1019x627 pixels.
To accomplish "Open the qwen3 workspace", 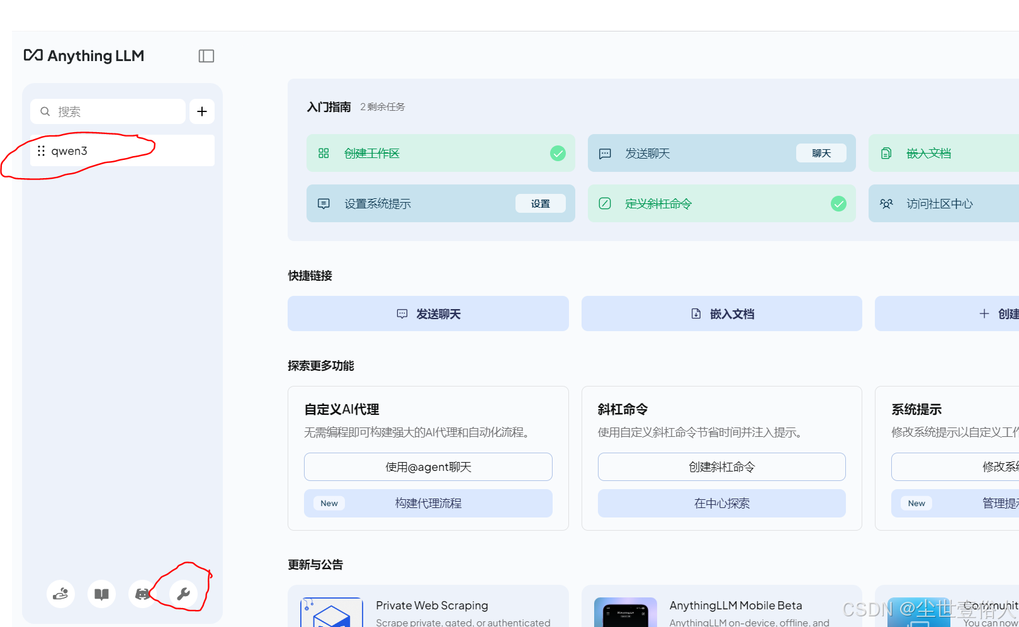I will click(122, 150).
